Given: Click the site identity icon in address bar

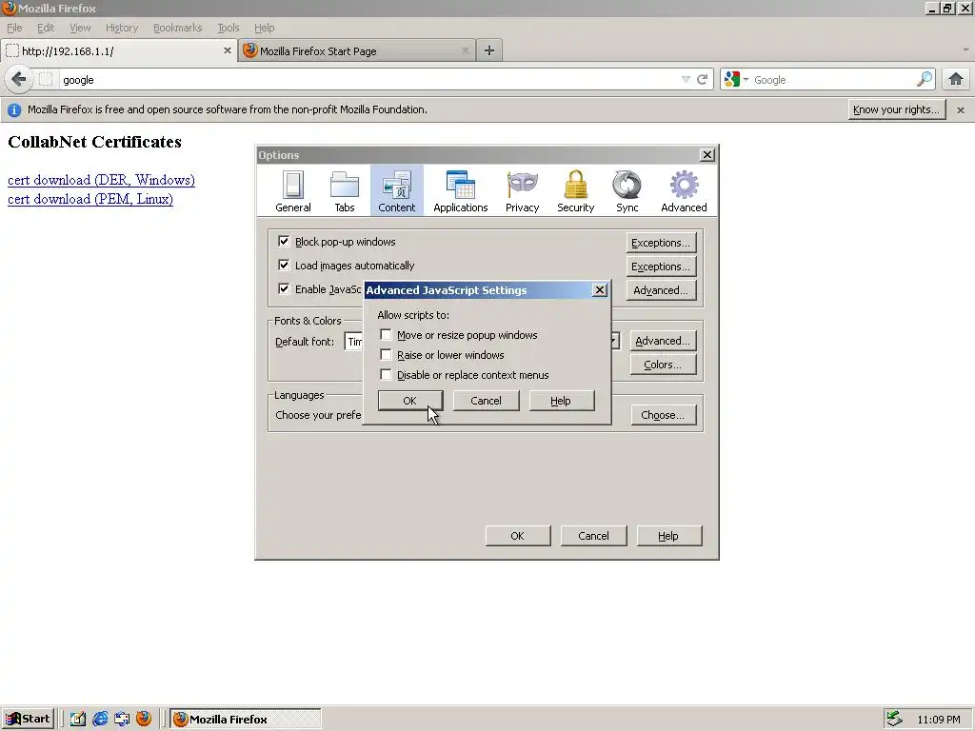Looking at the screenshot, I should point(46,80).
